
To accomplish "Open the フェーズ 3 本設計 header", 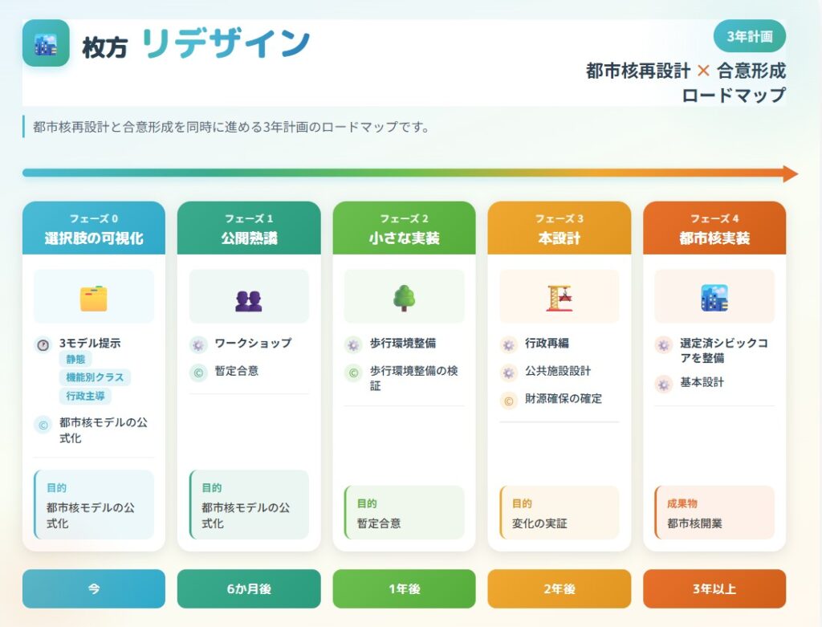I will coord(559,229).
